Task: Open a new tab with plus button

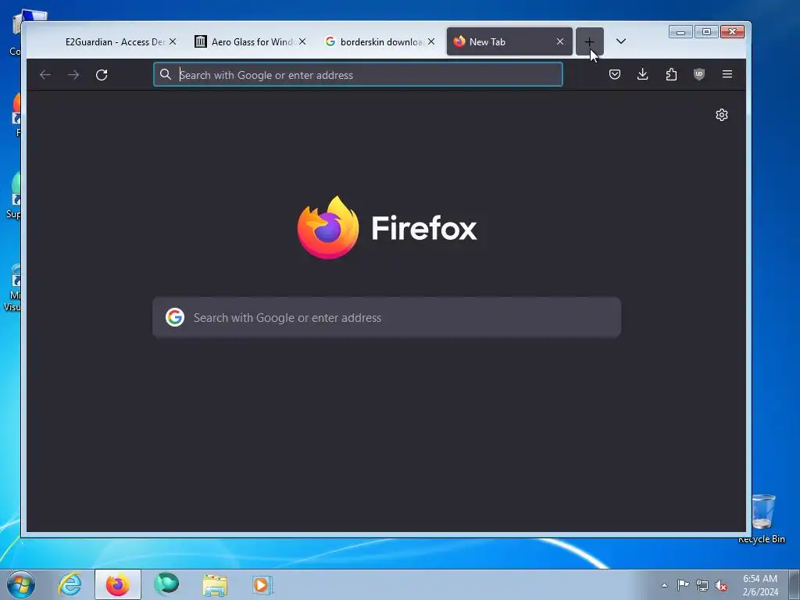Action: [x=589, y=42]
